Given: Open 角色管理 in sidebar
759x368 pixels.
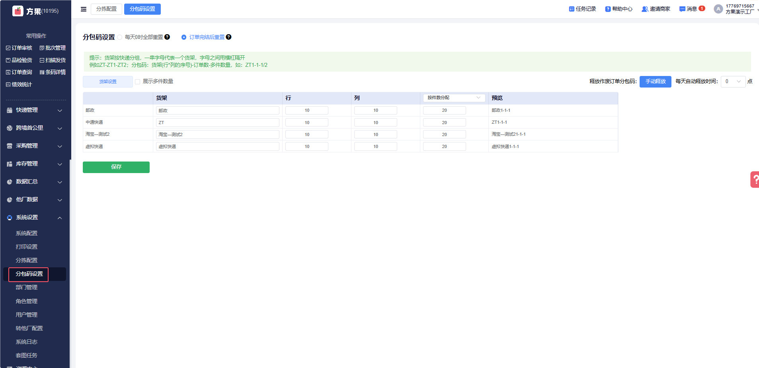Looking at the screenshot, I should (x=27, y=301).
